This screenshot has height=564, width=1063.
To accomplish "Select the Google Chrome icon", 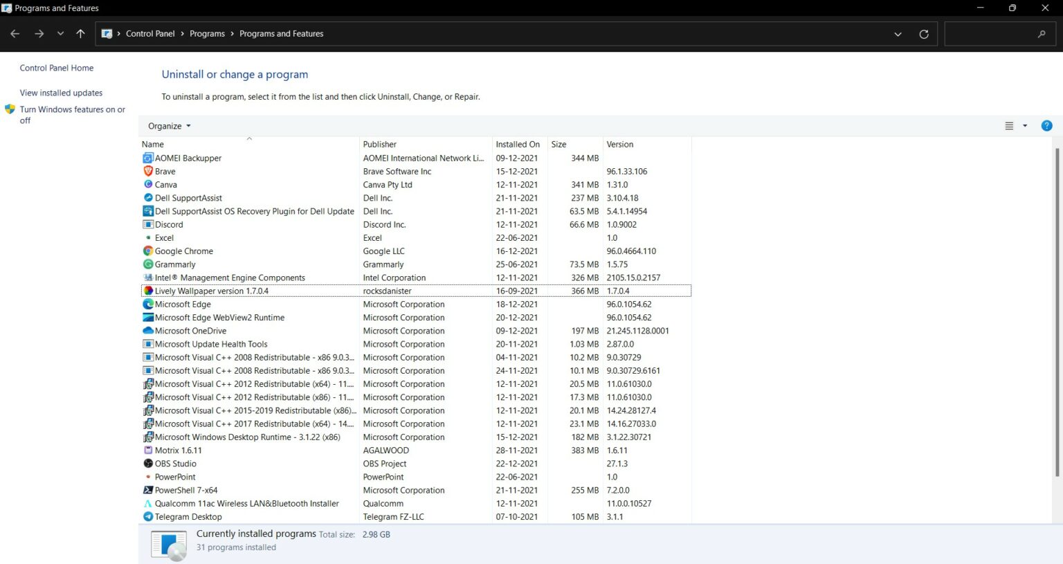I will (x=147, y=251).
